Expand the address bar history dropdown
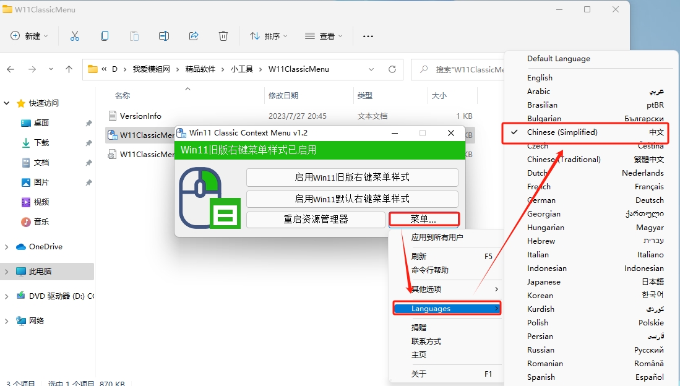The height and width of the screenshot is (386, 680). click(371, 69)
